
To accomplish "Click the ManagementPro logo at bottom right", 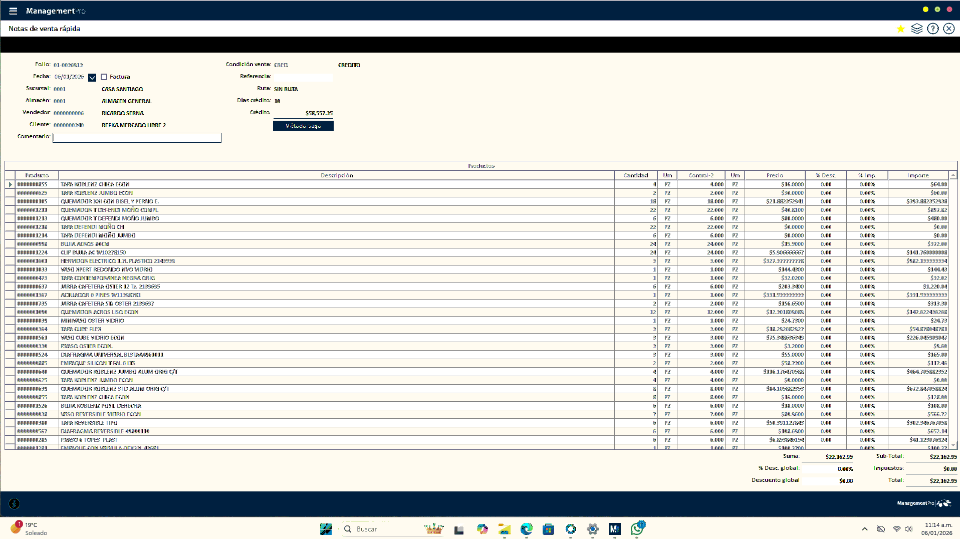I will click(923, 503).
